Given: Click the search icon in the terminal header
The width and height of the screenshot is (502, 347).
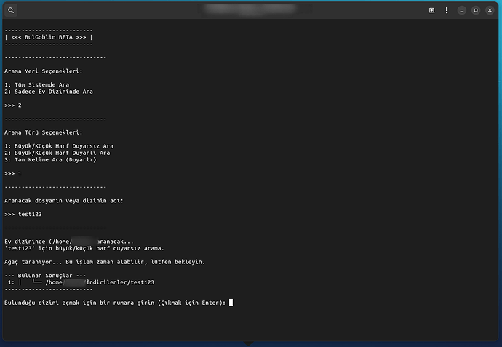Looking at the screenshot, I should pyautogui.click(x=11, y=10).
